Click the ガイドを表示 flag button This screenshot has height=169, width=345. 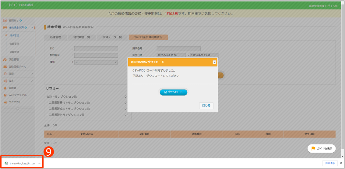tap(322, 148)
